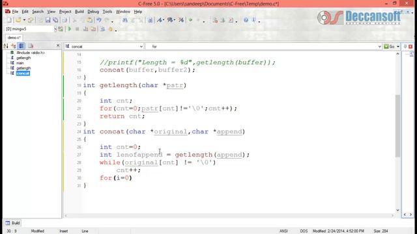The width and height of the screenshot is (417, 234).
Task: Expand the Go button dropdown arrow
Action: [398, 46]
